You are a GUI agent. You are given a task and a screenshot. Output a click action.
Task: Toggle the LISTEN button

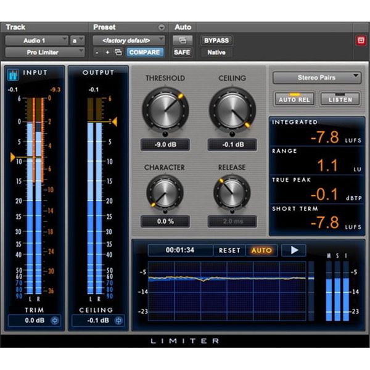point(340,99)
